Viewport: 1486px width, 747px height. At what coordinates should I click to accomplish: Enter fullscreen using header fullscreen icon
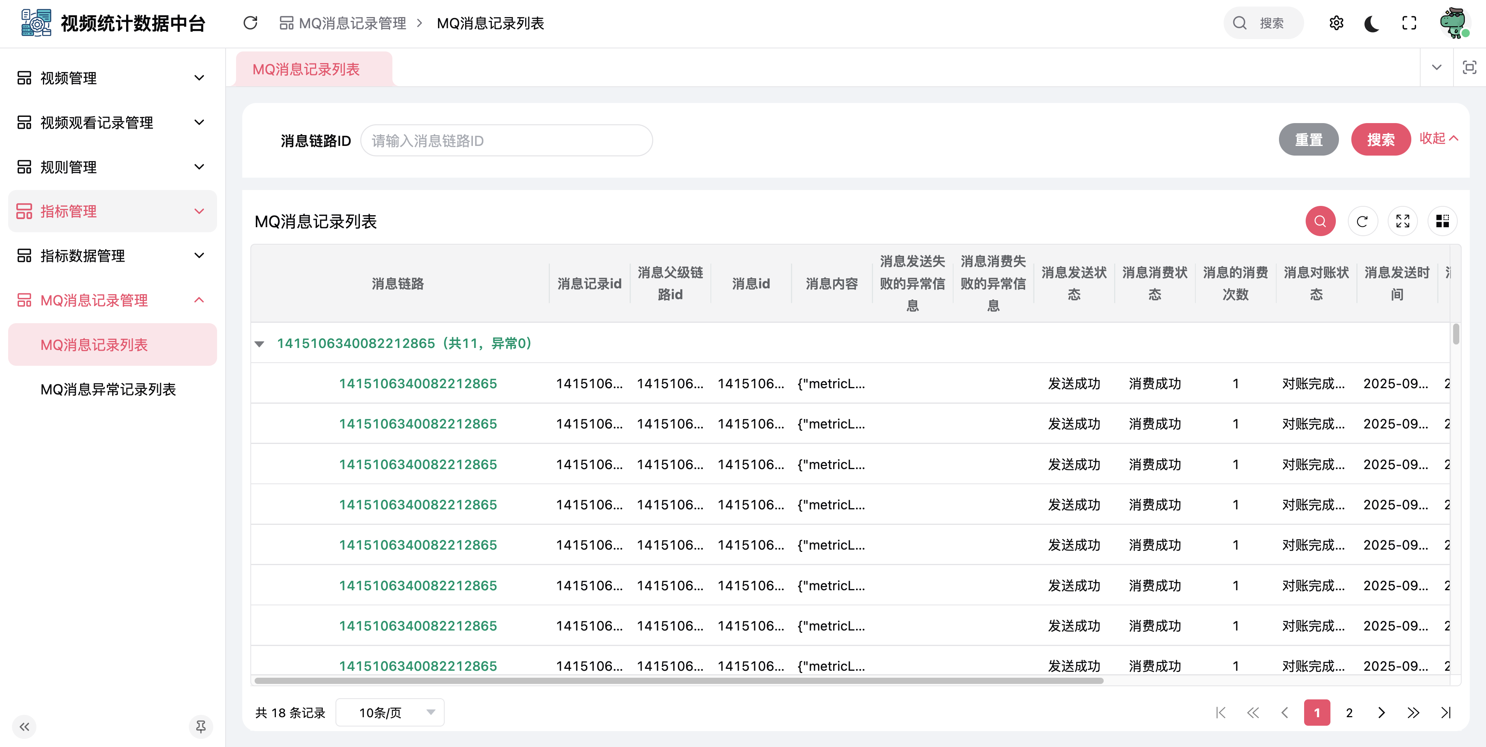pos(1409,23)
